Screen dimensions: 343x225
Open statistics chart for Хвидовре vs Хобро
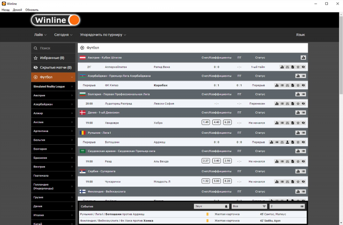click(x=277, y=123)
